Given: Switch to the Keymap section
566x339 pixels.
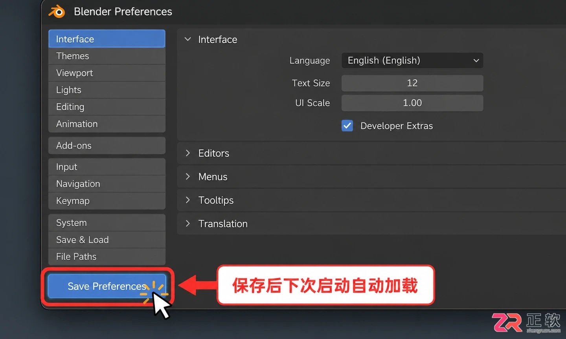Looking at the screenshot, I should pyautogui.click(x=107, y=201).
